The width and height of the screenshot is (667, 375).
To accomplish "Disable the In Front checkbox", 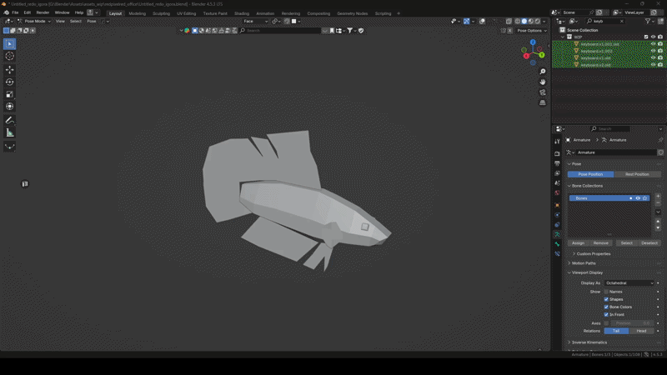I will point(606,314).
